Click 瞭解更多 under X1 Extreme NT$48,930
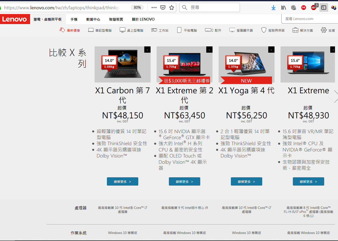Viewport: 338px width, 241px height. 308,182
